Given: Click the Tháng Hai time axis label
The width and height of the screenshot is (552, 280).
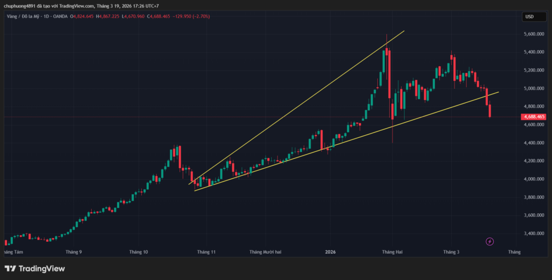Looking at the screenshot, I should (x=392, y=251).
